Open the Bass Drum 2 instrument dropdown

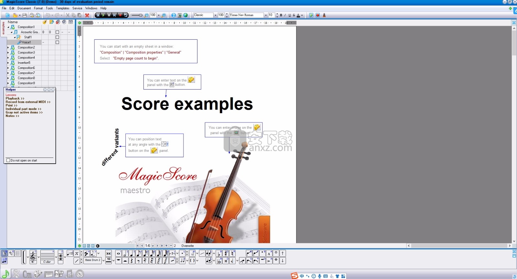103,261
